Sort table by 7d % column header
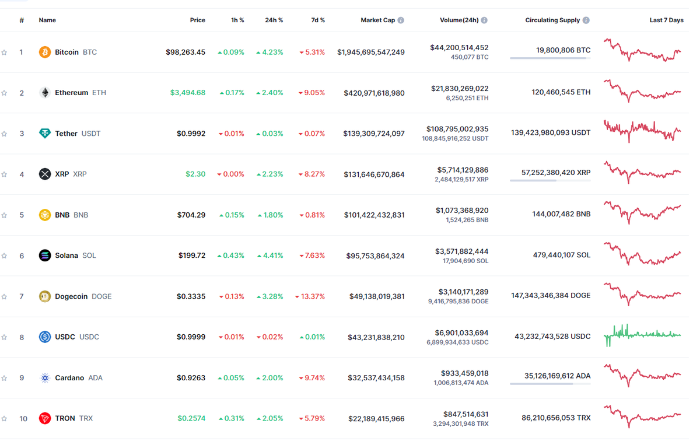The image size is (700, 441). [318, 20]
